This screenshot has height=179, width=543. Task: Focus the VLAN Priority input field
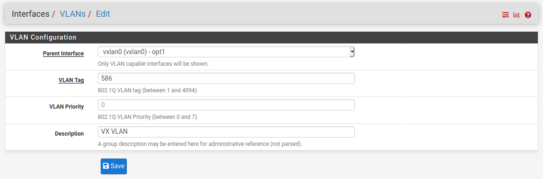[226, 105]
